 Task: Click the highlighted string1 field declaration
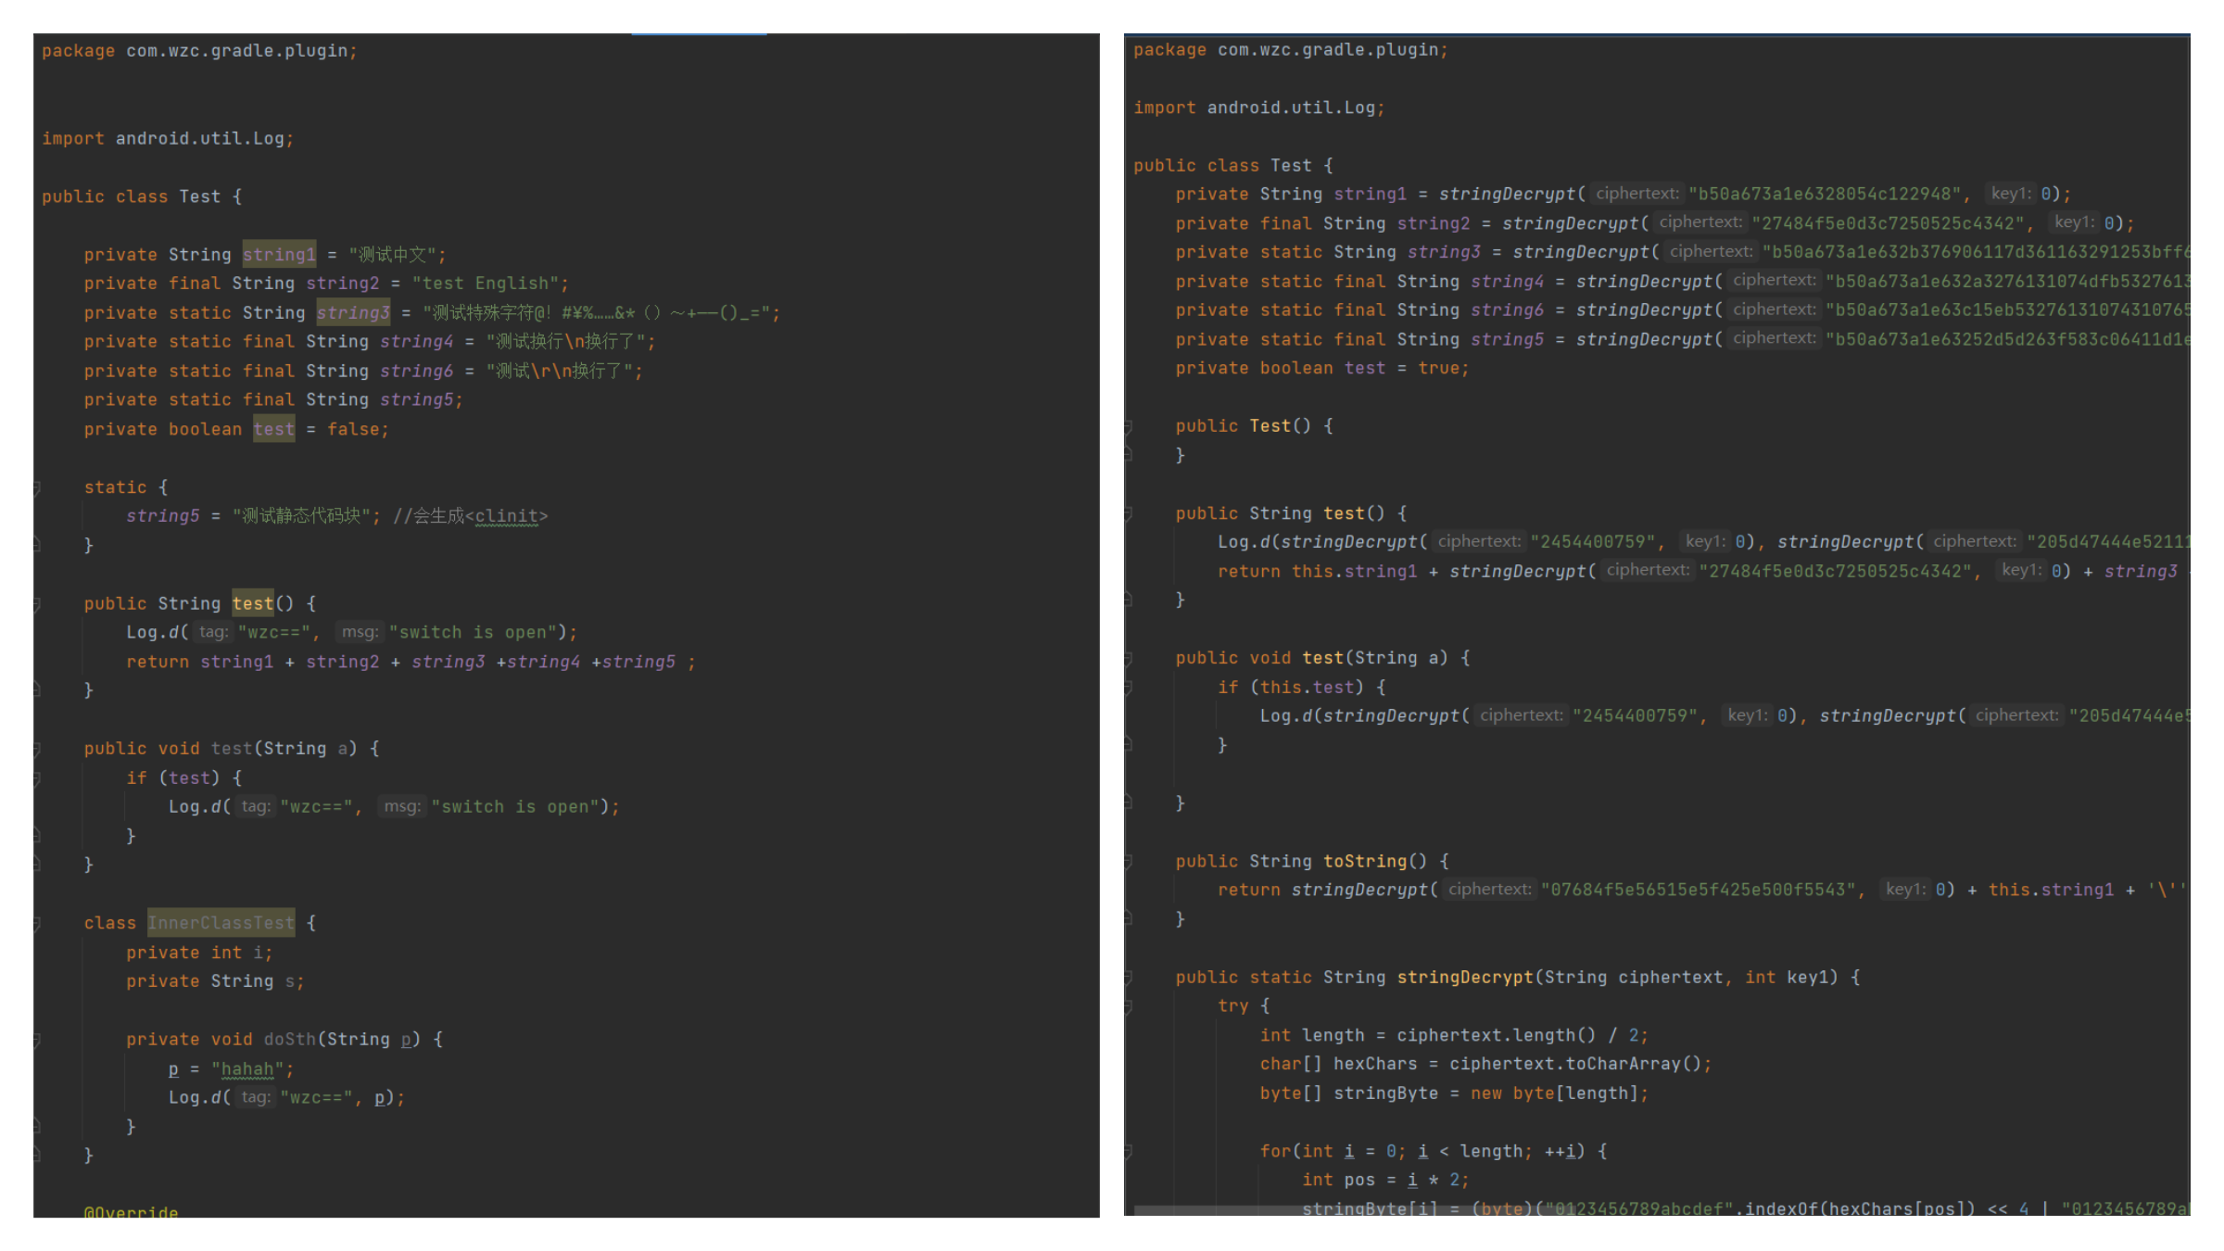279,255
